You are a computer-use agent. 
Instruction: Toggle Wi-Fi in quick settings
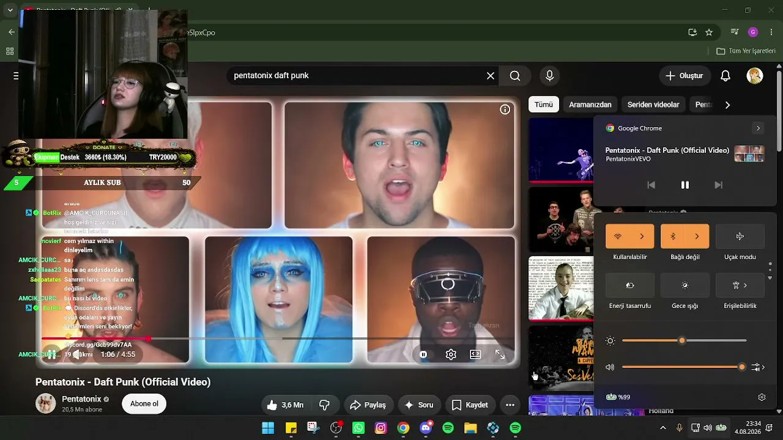[618, 237]
